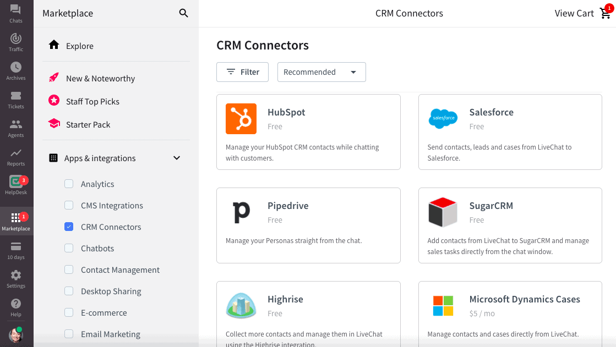This screenshot has height=347, width=616.
Task: Select the Marketplace grid icon
Action: click(16, 218)
